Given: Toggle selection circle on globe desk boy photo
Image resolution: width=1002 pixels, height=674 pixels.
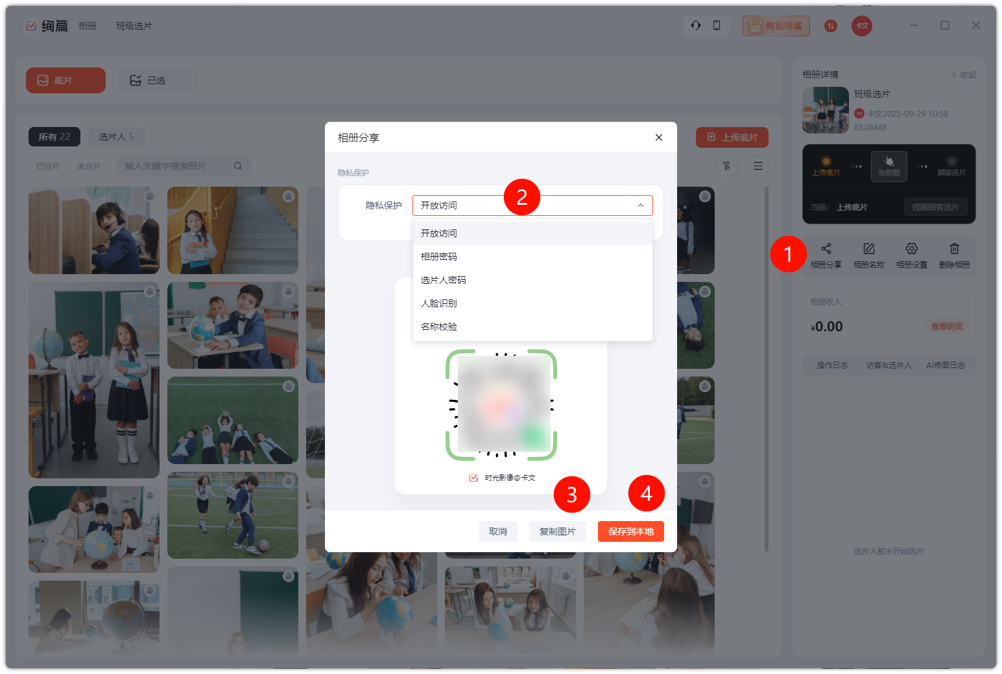Looking at the screenshot, I should pyautogui.click(x=289, y=292).
